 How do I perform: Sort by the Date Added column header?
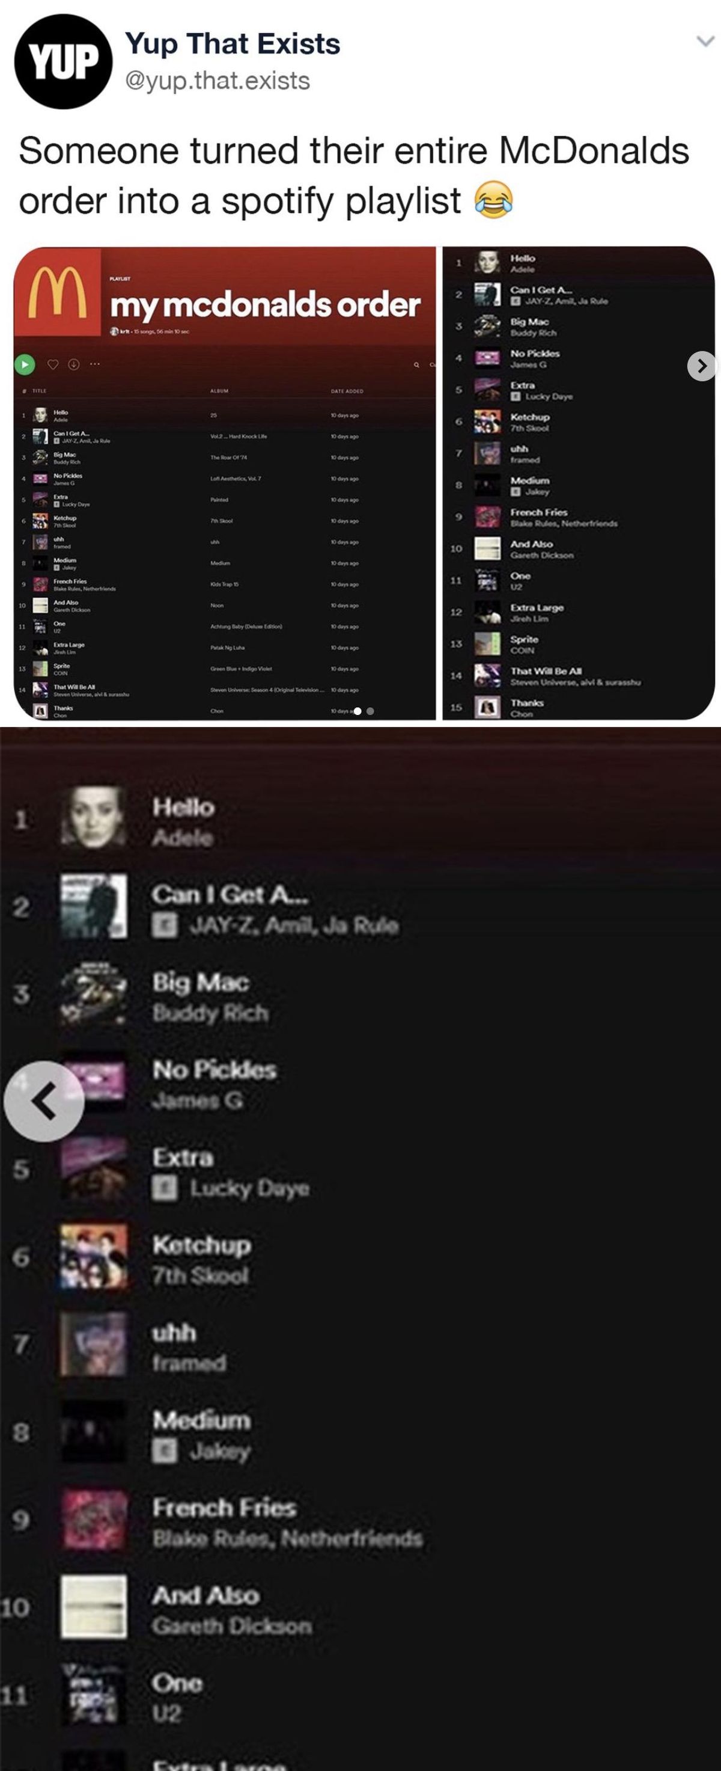coord(347,391)
